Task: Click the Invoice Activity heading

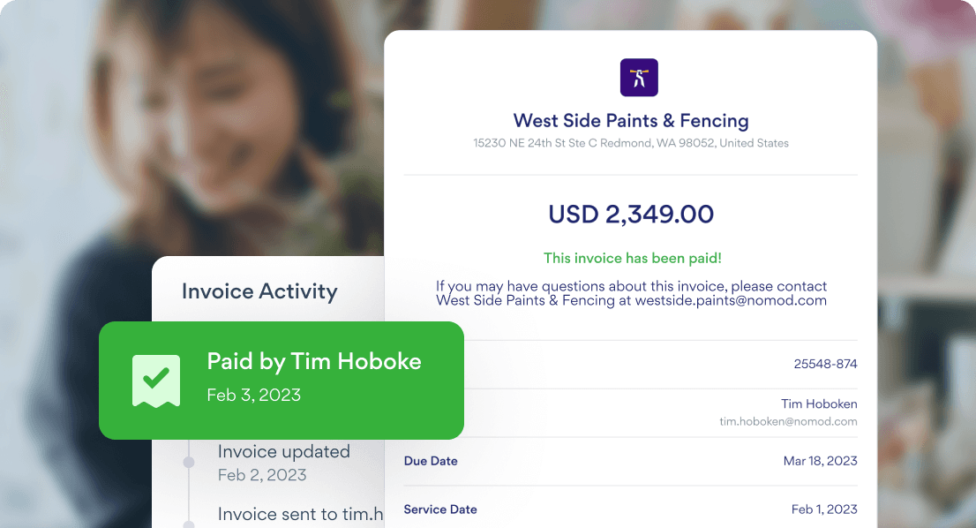Action: point(259,291)
